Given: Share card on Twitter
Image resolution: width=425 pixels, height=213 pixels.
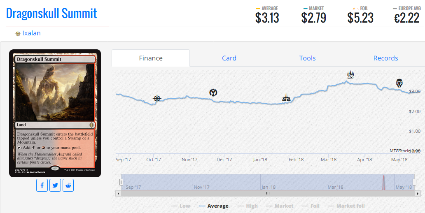Looking at the screenshot, I should (x=55, y=185).
